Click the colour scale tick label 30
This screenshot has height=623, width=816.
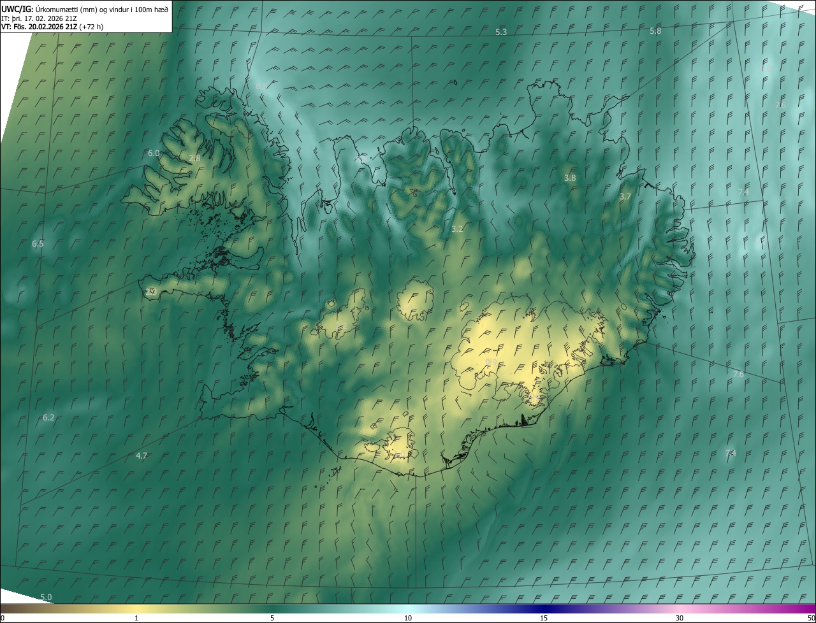pyautogui.click(x=680, y=619)
